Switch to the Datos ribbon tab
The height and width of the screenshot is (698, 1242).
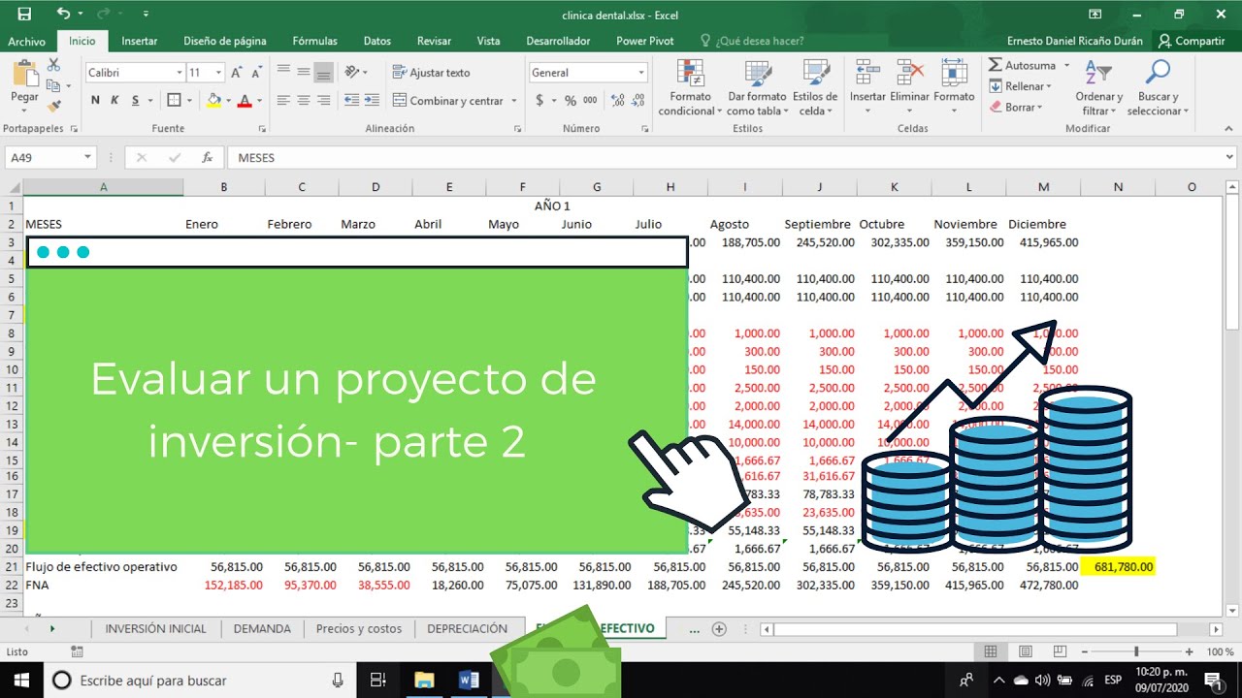(x=377, y=41)
